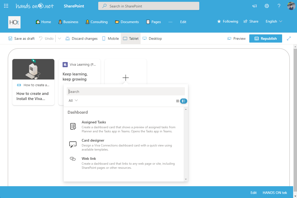This screenshot has height=198, width=297.
Task: Toggle Mobile preview layout
Action: coord(111,38)
